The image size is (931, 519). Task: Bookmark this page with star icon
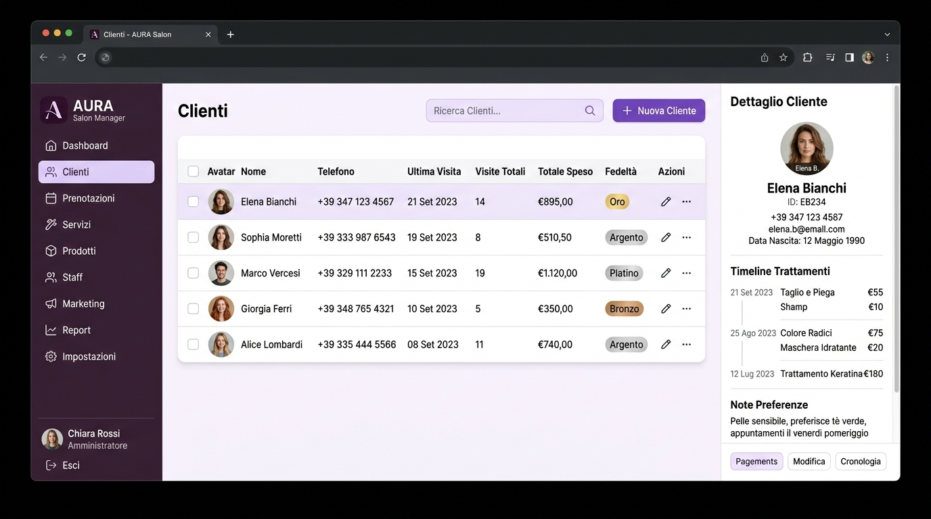(784, 57)
